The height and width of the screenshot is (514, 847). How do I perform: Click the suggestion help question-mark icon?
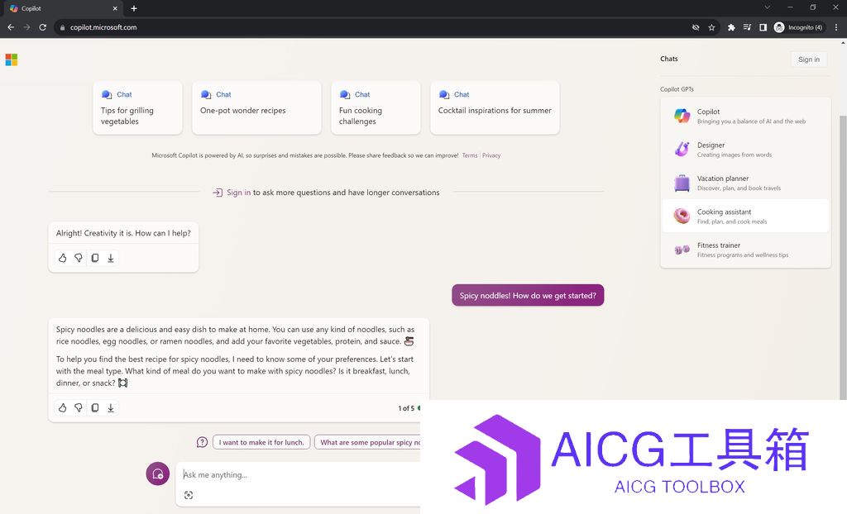[x=202, y=442]
